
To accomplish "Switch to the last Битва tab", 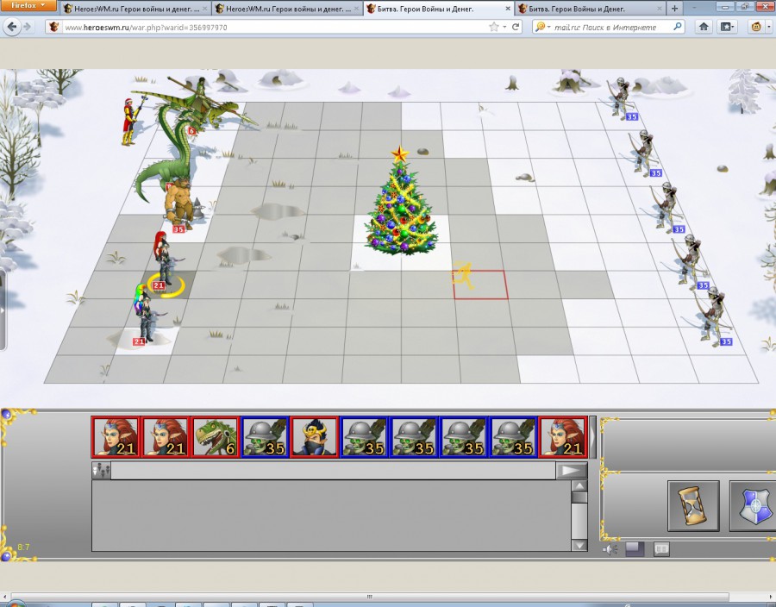I will (x=590, y=9).
